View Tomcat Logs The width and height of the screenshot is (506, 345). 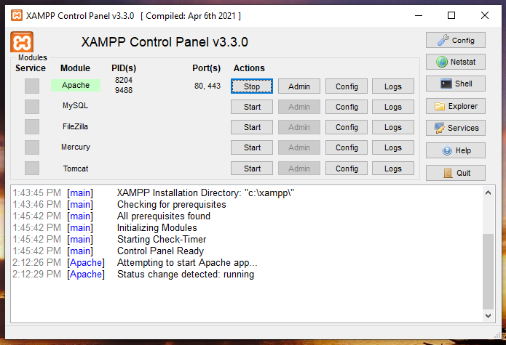392,169
